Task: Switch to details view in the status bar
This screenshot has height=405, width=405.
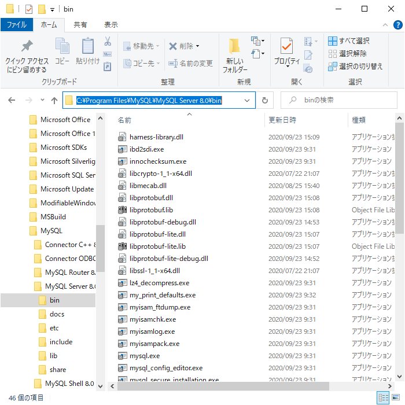Action: point(384,397)
